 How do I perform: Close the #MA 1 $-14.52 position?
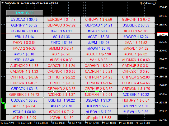(x=136, y=43)
